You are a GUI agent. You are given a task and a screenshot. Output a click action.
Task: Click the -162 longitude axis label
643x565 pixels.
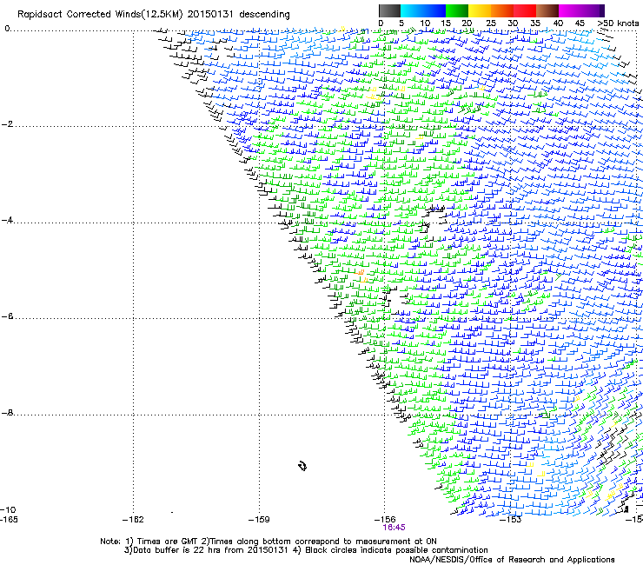133,520
